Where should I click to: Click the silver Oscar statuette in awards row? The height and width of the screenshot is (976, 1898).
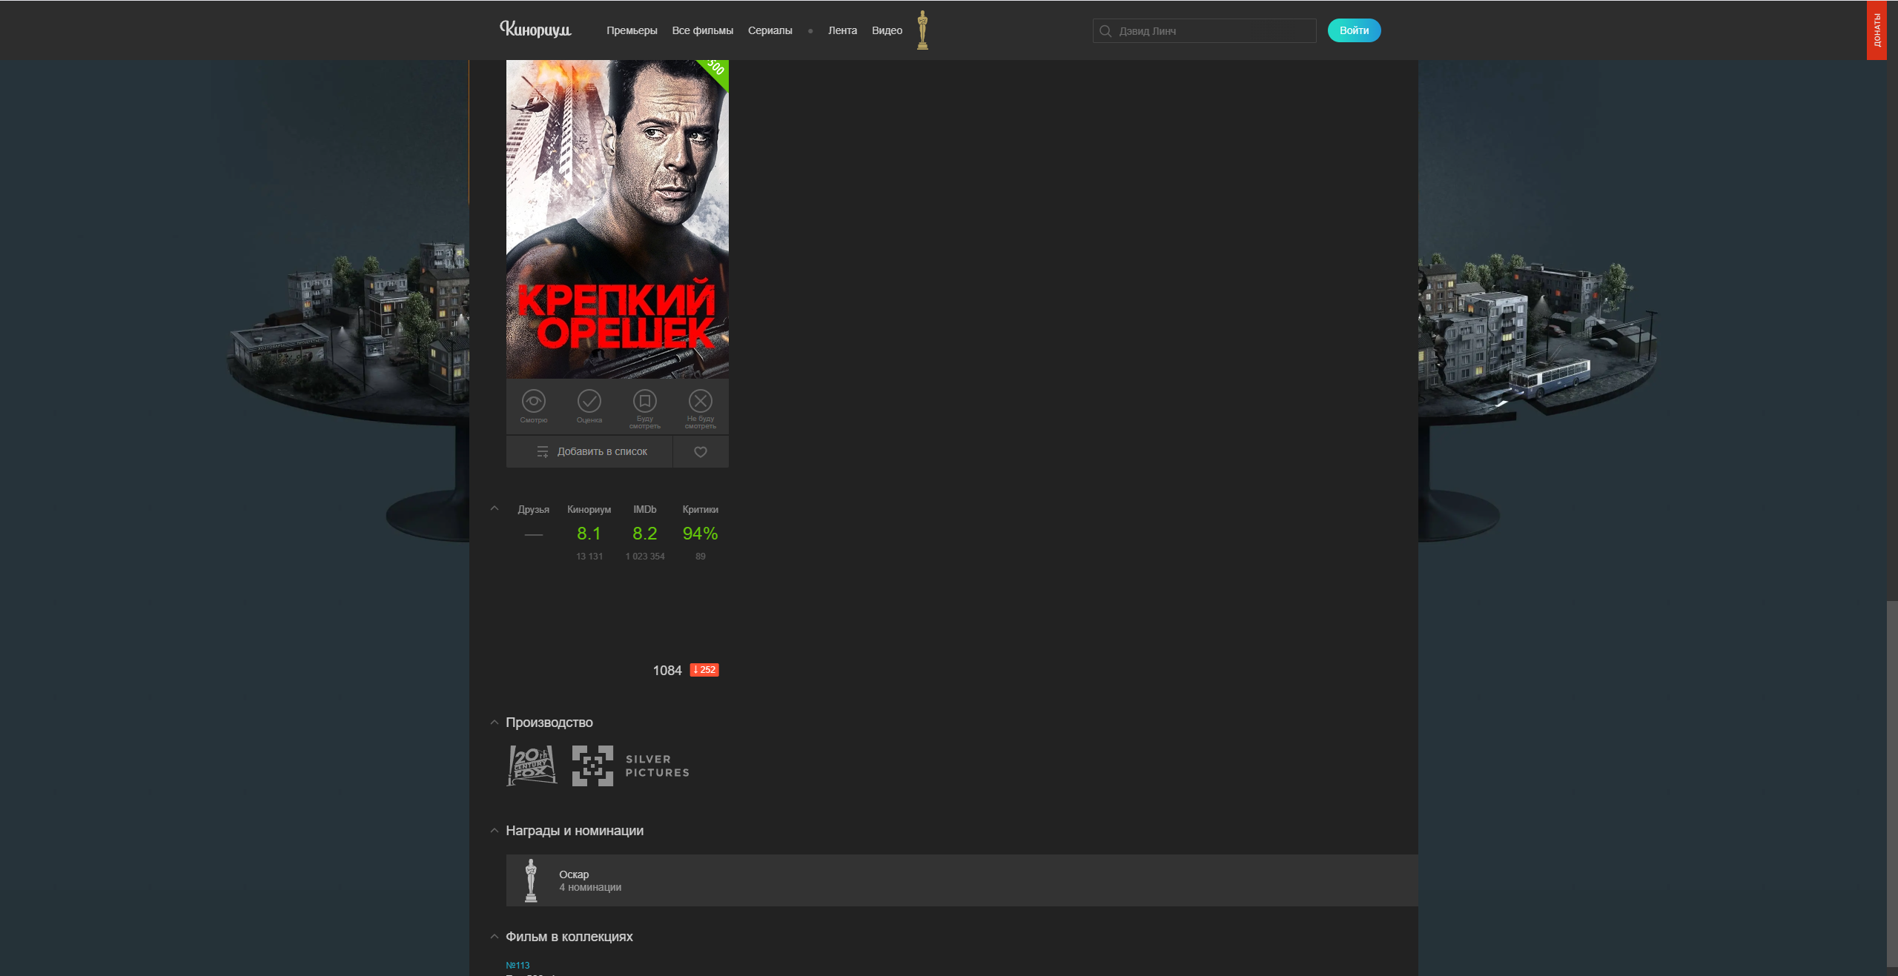531,880
